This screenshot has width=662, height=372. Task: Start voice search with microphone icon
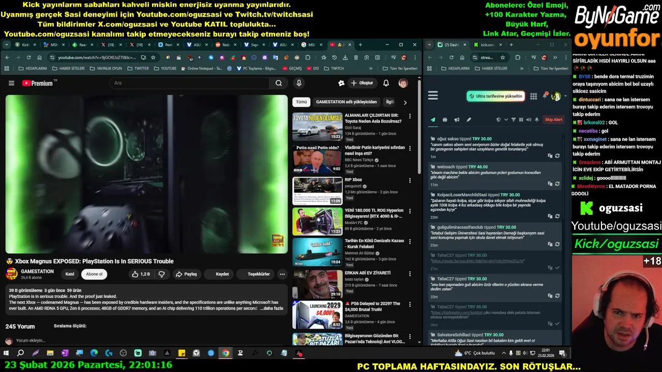(x=299, y=83)
